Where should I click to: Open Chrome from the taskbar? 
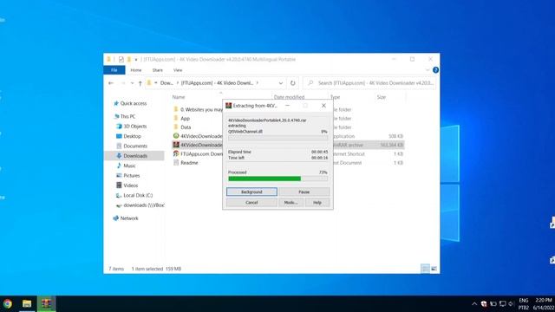coord(8,303)
